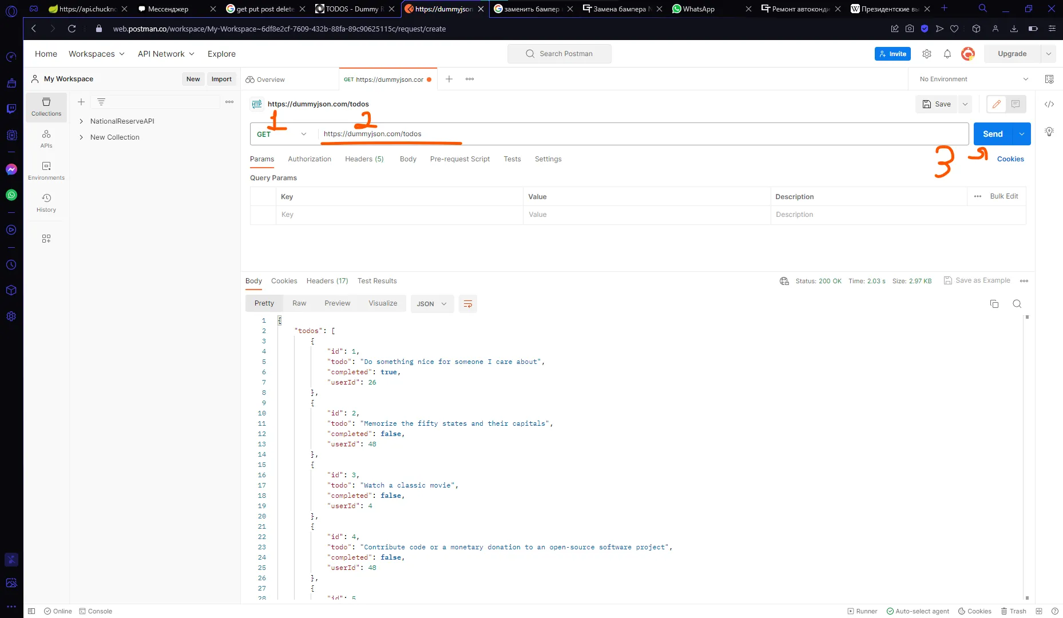Create a new collection with the plus icon
Screen dimensions: 1063x618
pyautogui.click(x=81, y=102)
